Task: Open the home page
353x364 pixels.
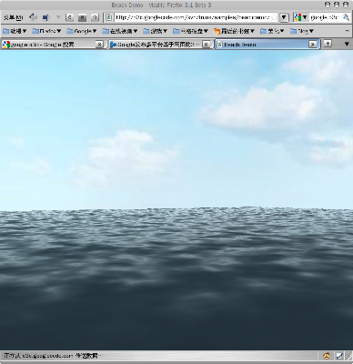Action: tap(95, 17)
